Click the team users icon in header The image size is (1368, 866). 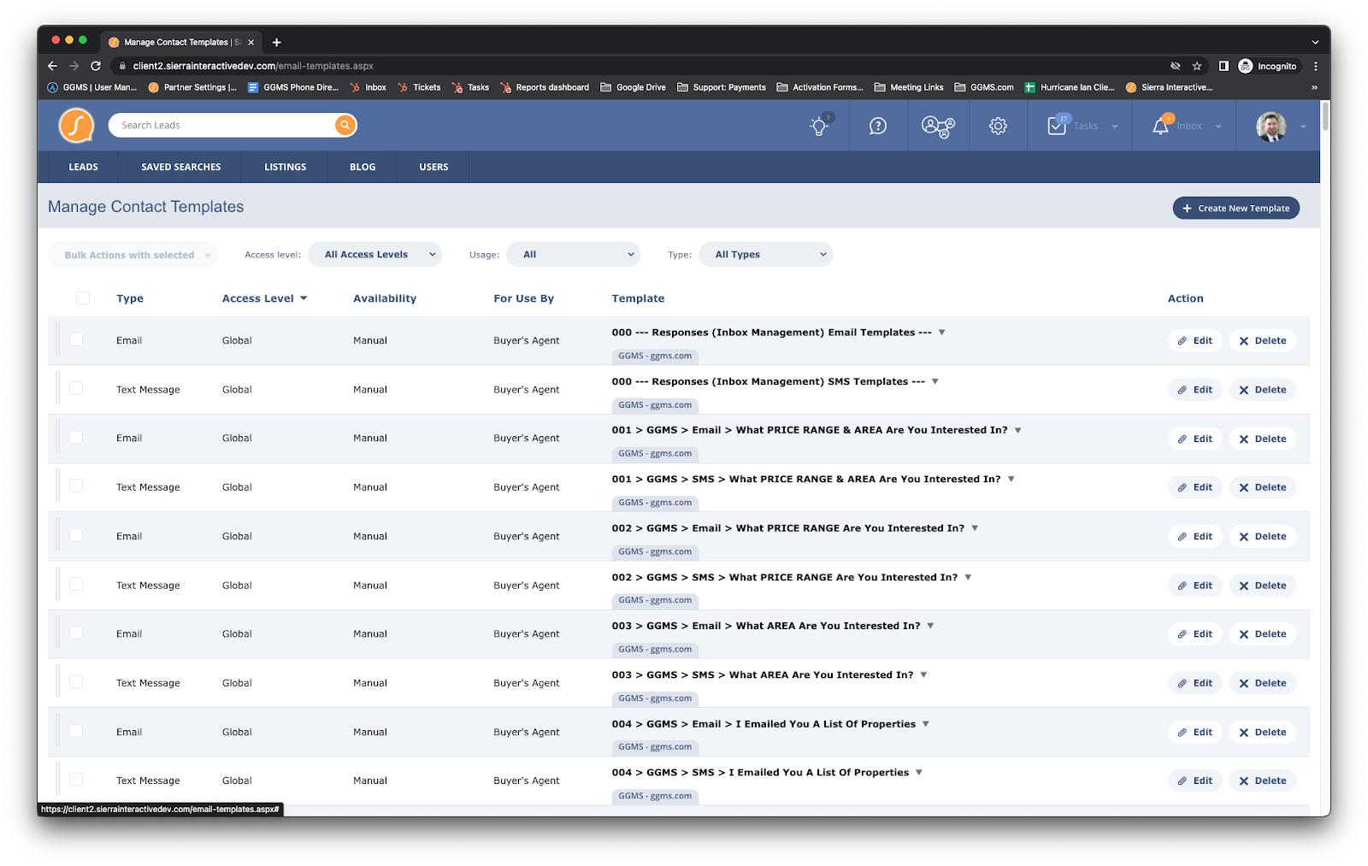click(x=938, y=127)
